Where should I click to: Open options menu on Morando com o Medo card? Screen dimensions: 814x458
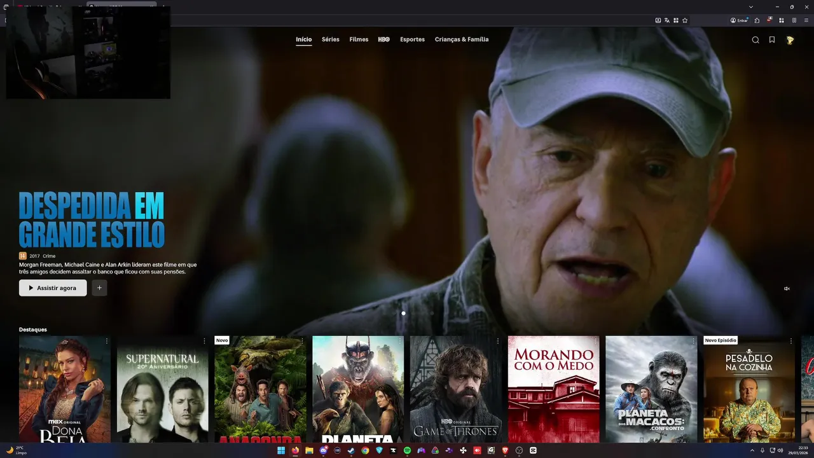595,342
